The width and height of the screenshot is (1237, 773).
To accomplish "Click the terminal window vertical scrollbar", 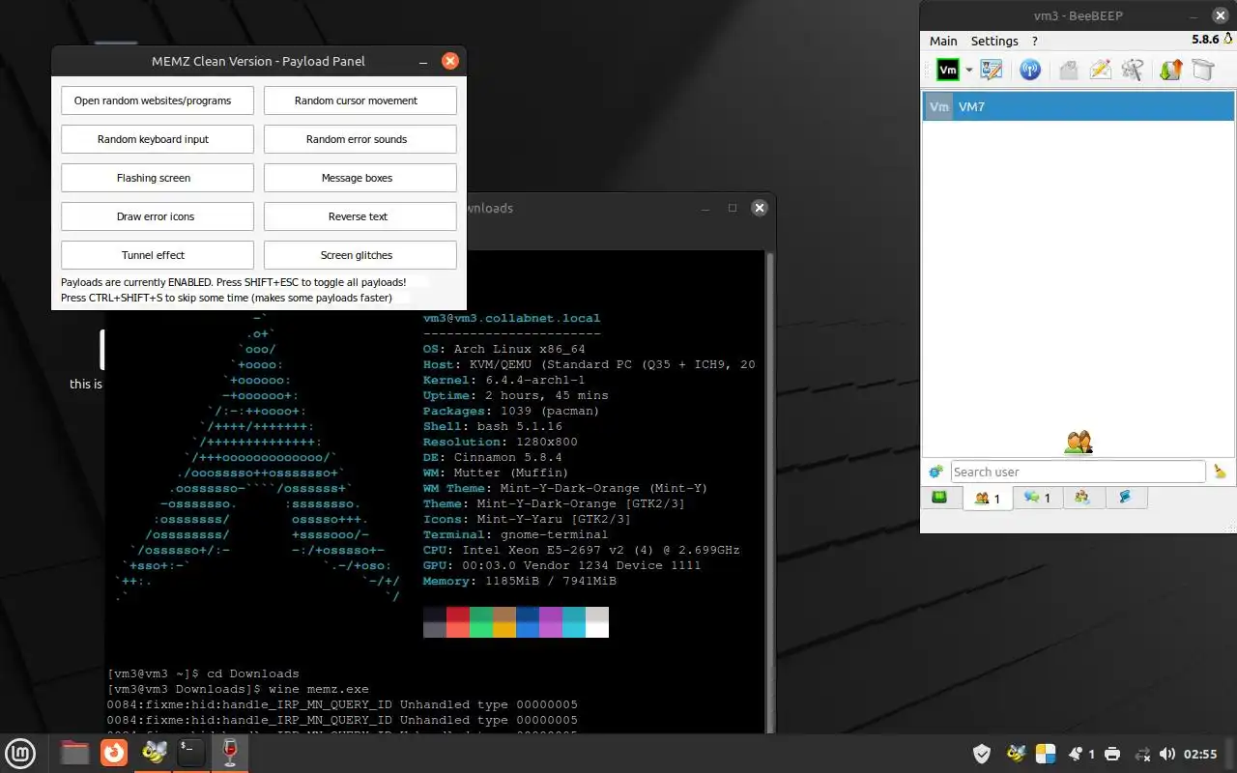I will [x=769, y=493].
